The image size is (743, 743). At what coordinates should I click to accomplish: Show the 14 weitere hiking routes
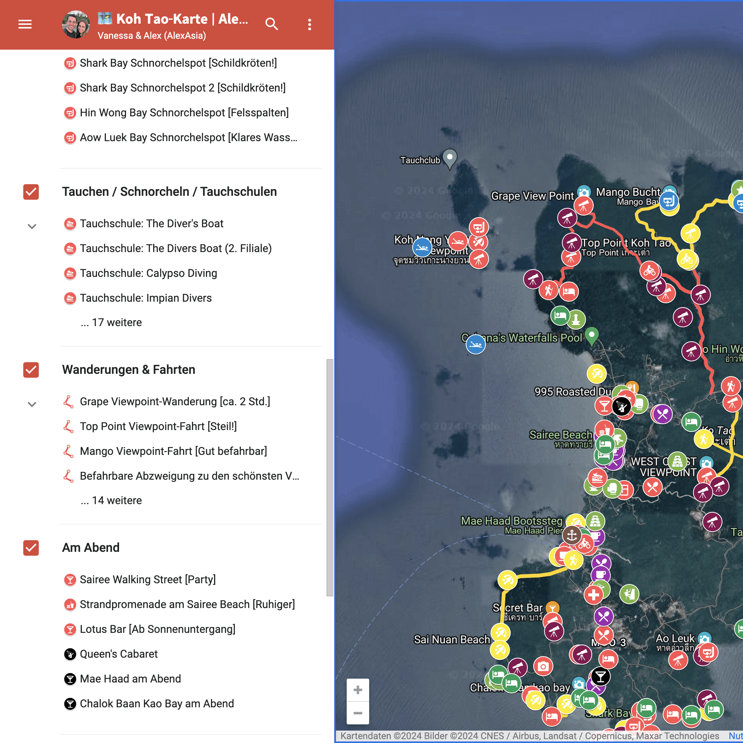coord(111,501)
